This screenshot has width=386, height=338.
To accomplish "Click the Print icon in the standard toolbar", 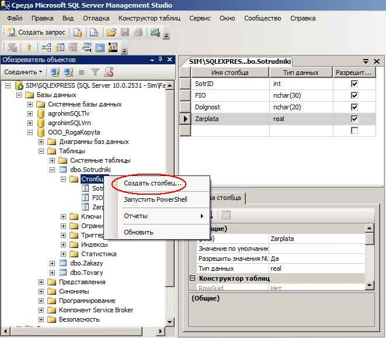I will [138, 33].
